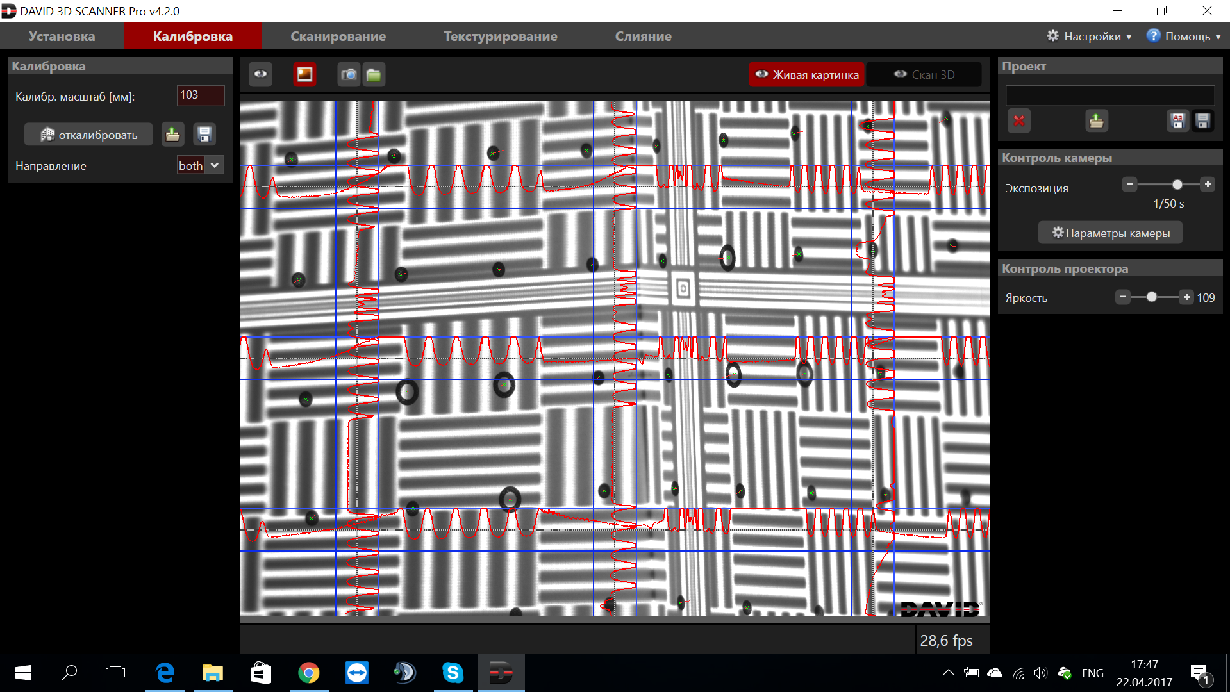Click the import icon in Проект panel

1096,120
